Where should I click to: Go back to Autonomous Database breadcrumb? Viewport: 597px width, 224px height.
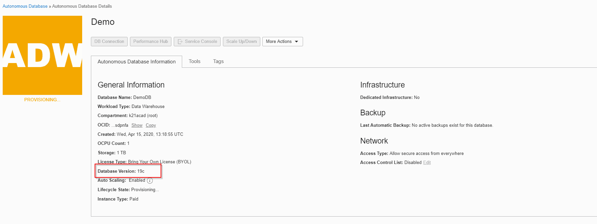[x=25, y=6]
